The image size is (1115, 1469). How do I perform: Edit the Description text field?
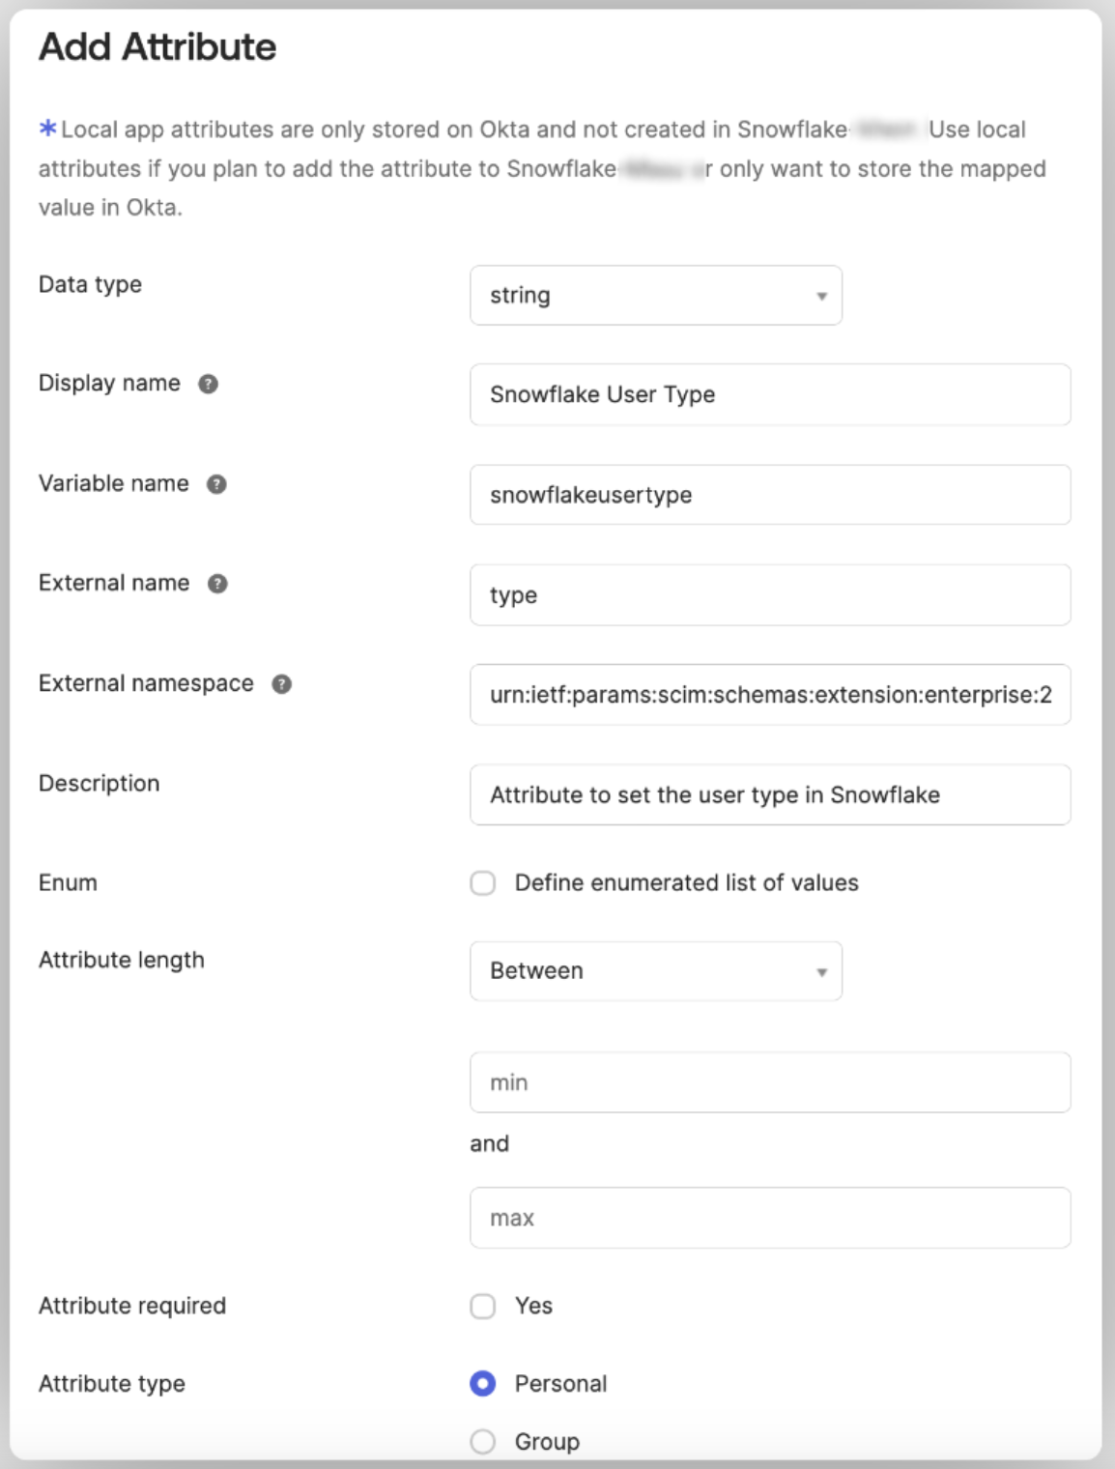769,795
